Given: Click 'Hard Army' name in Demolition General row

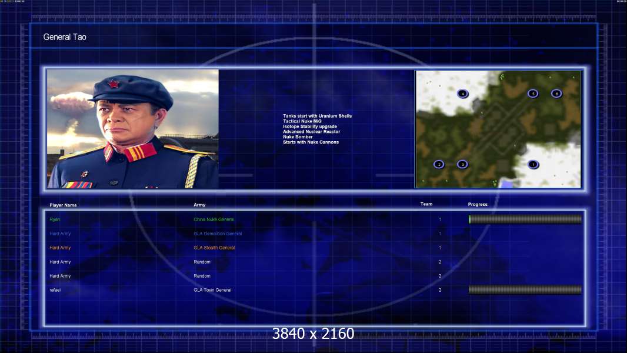Looking at the screenshot, I should pos(60,234).
